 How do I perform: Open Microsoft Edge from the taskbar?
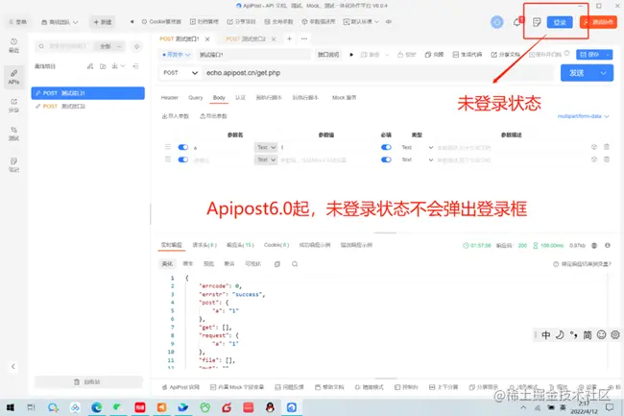point(96,407)
